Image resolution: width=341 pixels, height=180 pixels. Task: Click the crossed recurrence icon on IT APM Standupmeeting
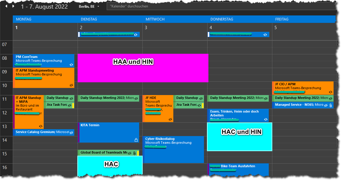[x=71, y=85]
